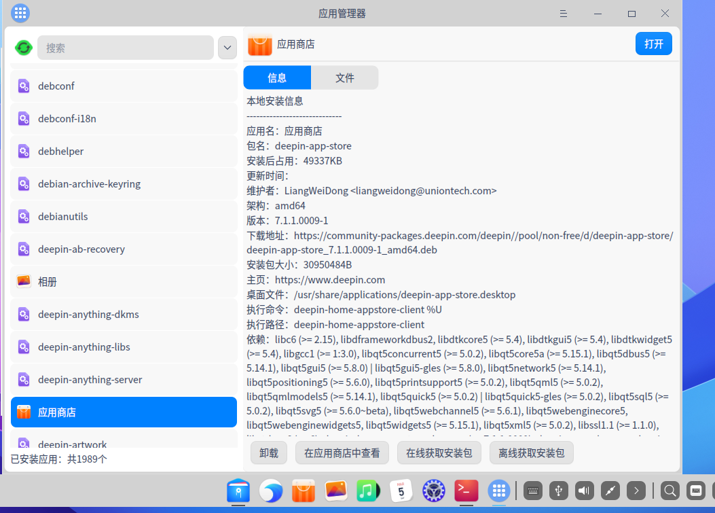
Task: Open control center gear dock icon
Action: click(x=434, y=491)
